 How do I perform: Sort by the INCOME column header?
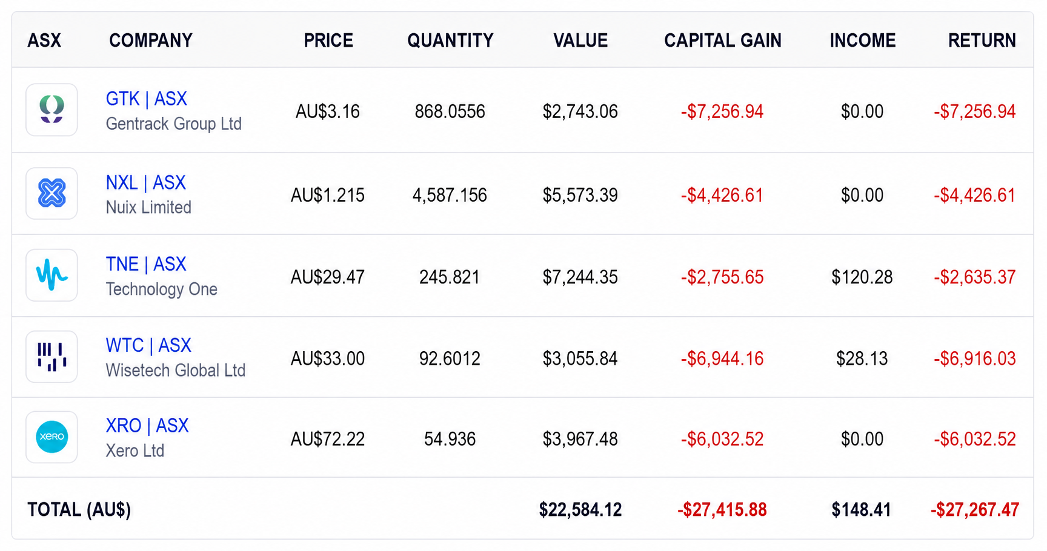click(863, 41)
